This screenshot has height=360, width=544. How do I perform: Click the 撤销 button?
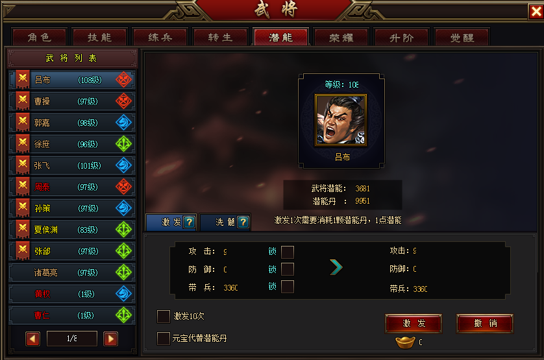pos(485,324)
